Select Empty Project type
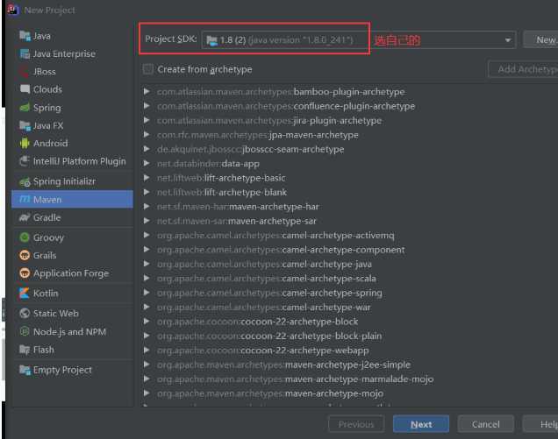Image resolution: width=558 pixels, height=439 pixels. [72, 370]
